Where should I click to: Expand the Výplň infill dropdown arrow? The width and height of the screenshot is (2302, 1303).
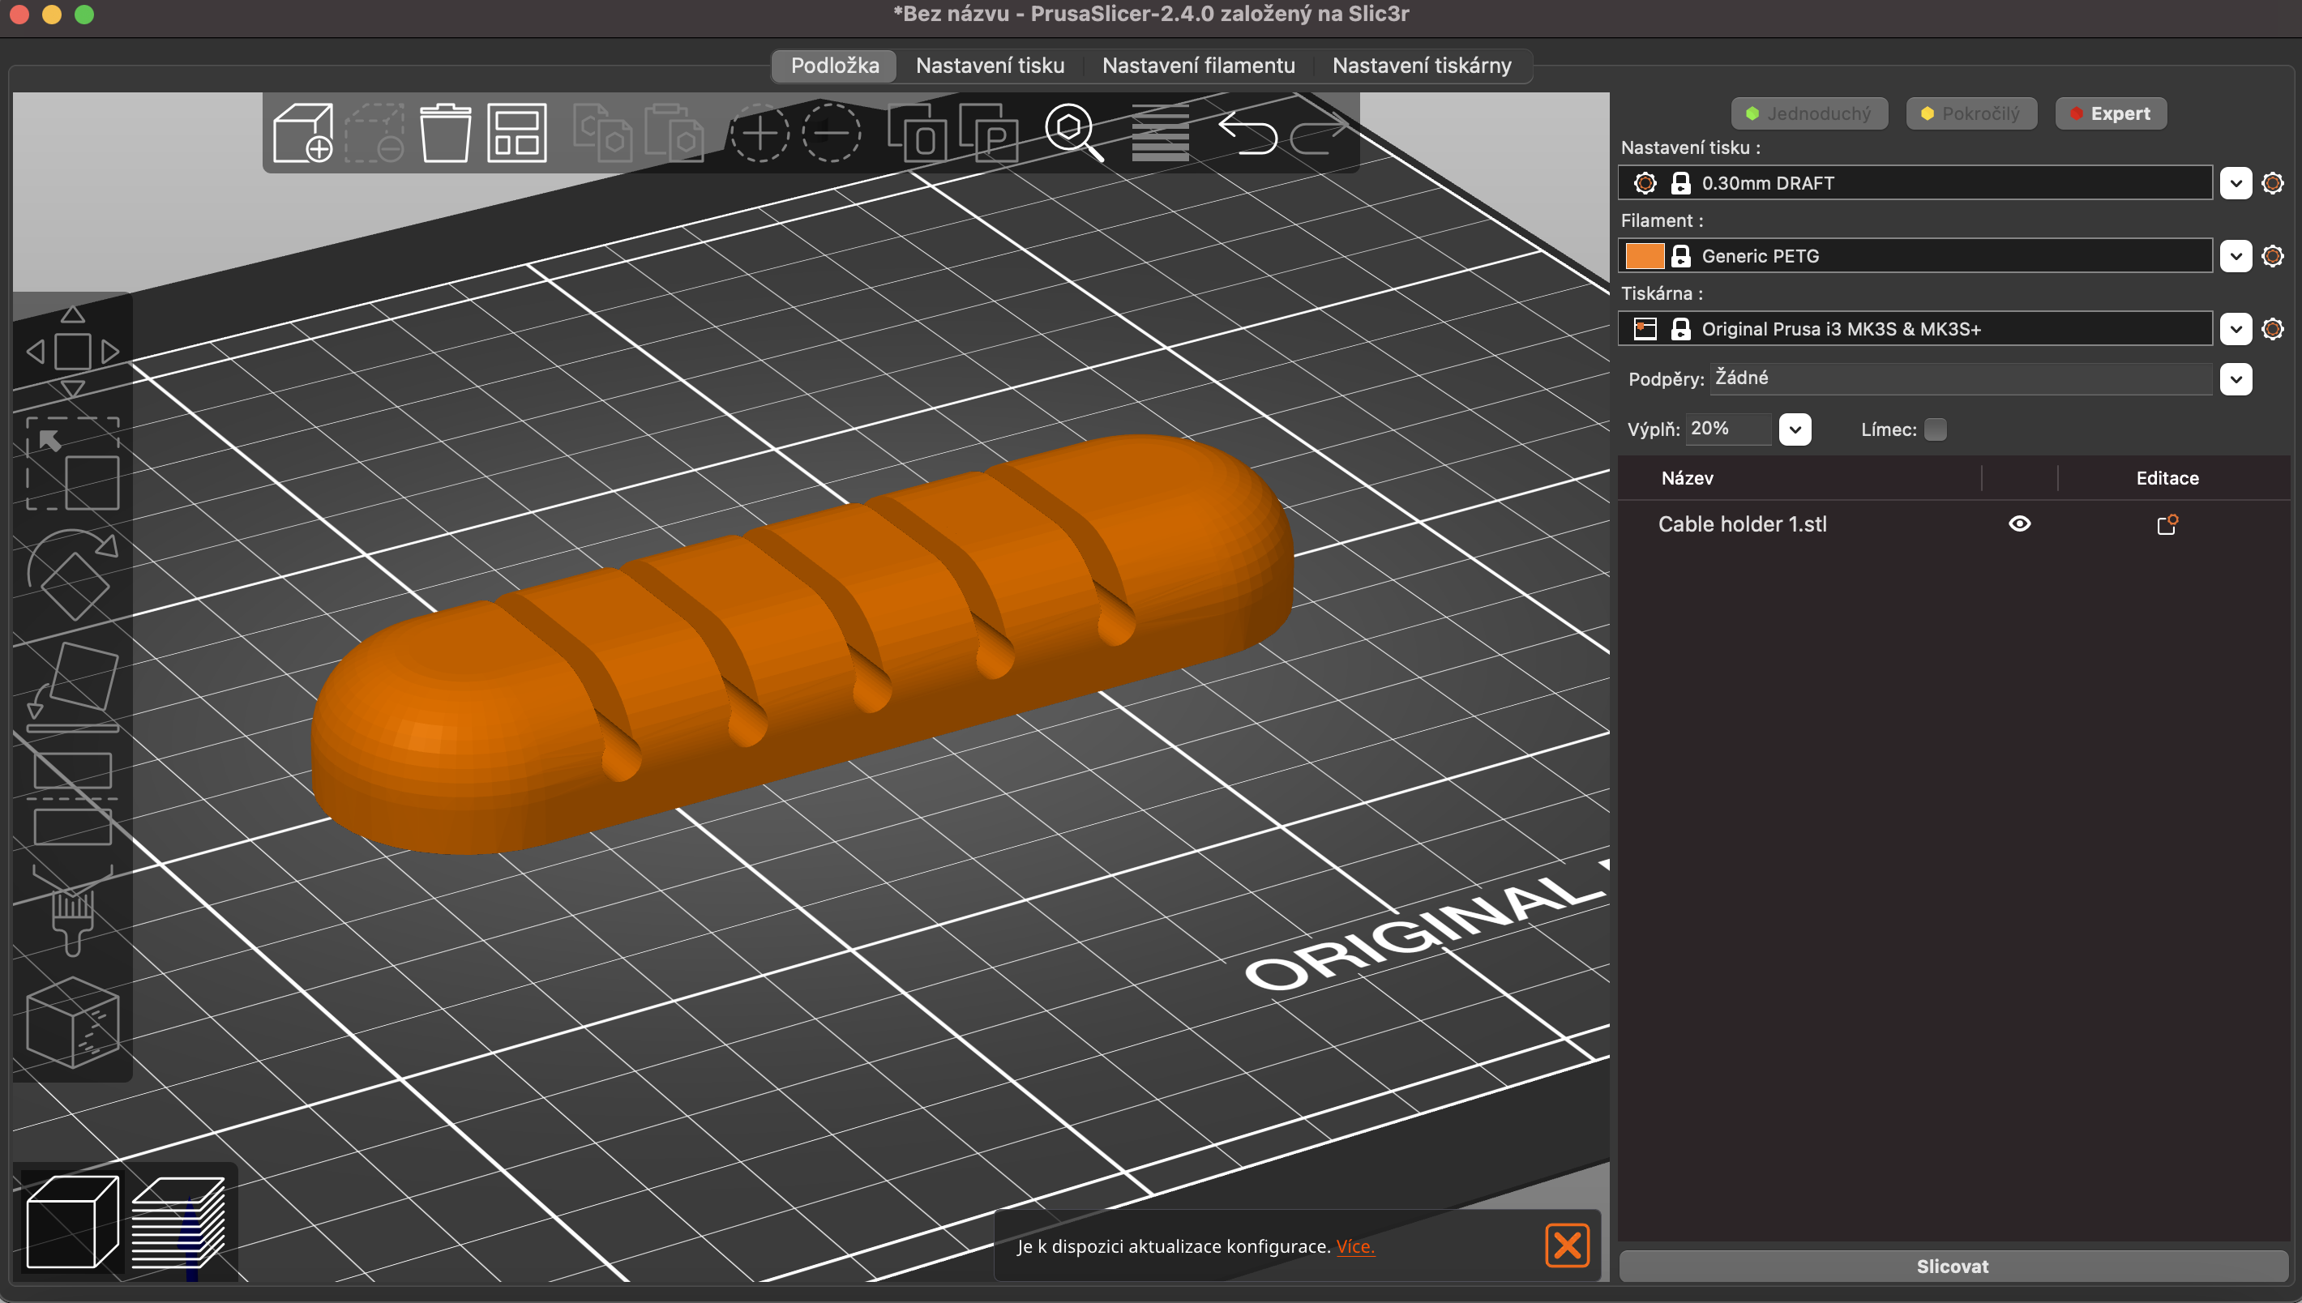(x=1795, y=429)
